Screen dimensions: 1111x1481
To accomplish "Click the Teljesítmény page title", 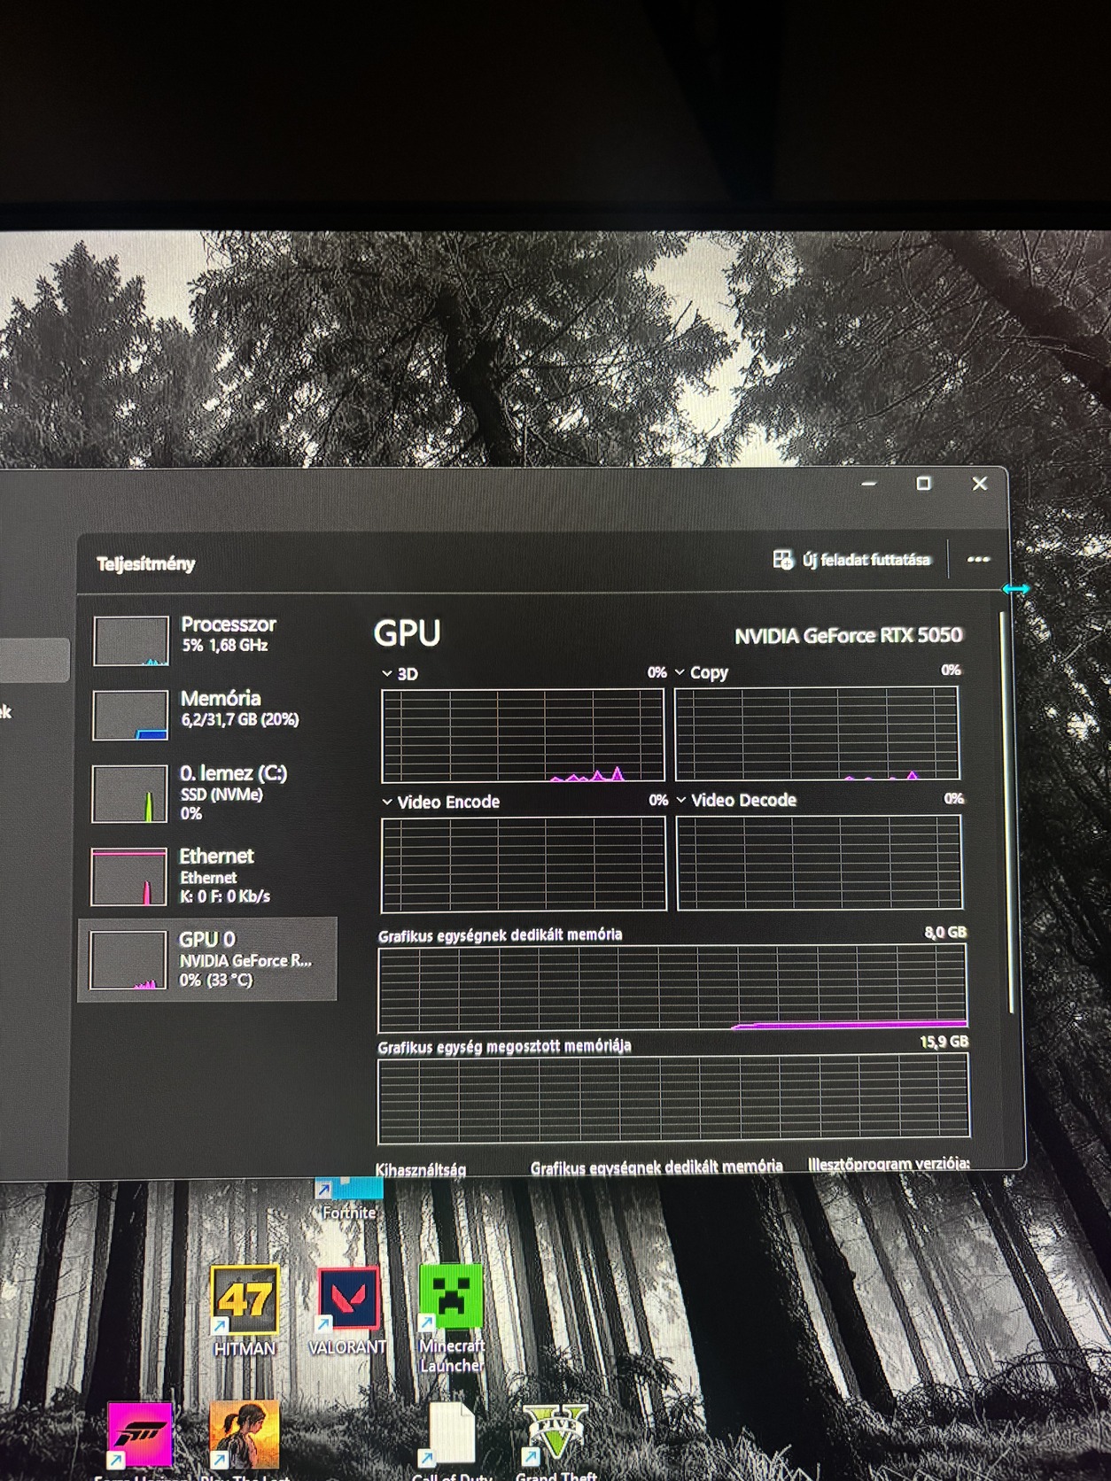I will (x=145, y=563).
